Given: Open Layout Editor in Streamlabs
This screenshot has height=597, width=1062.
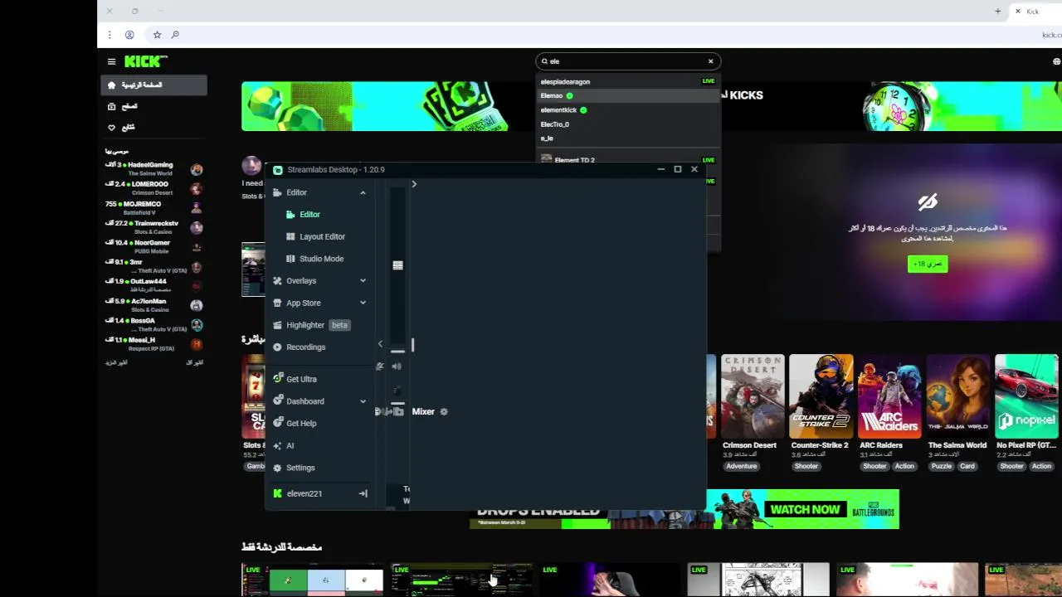Looking at the screenshot, I should click(322, 236).
